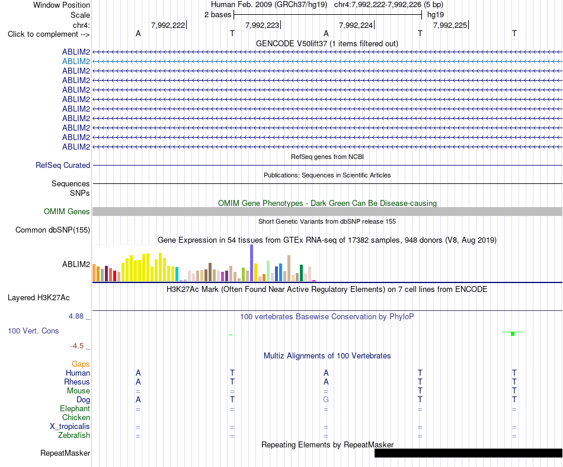The height and width of the screenshot is (467, 563).
Task: Click the gray OMIM Genes bar
Action: [327, 211]
